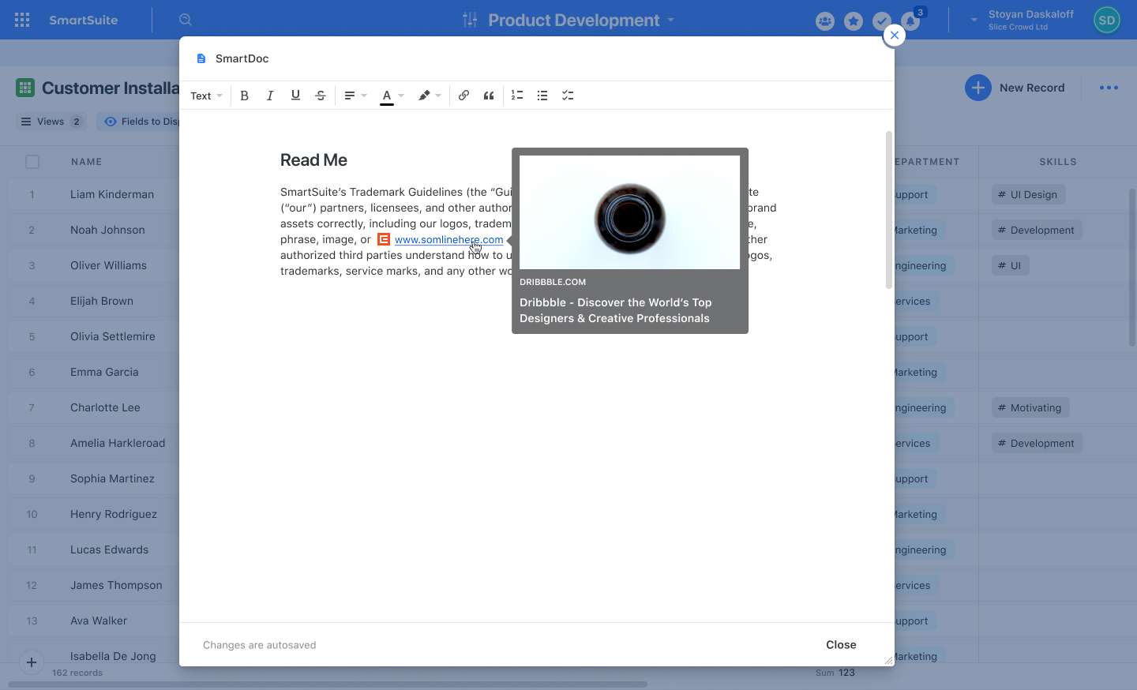Select the Noah Johnson record

click(x=107, y=230)
